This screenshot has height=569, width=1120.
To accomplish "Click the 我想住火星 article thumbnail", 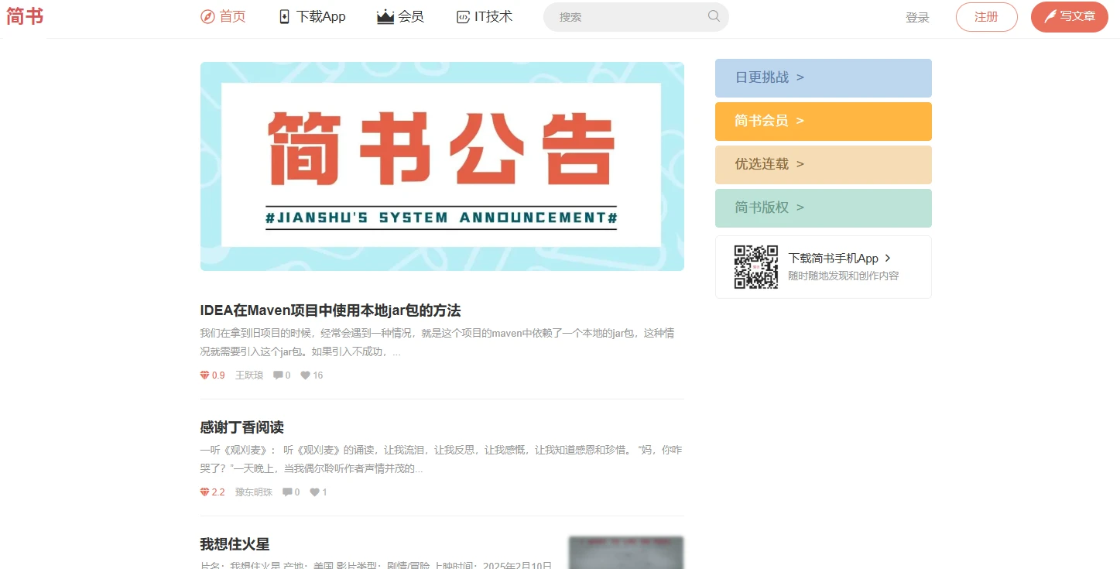I will pyautogui.click(x=626, y=553).
